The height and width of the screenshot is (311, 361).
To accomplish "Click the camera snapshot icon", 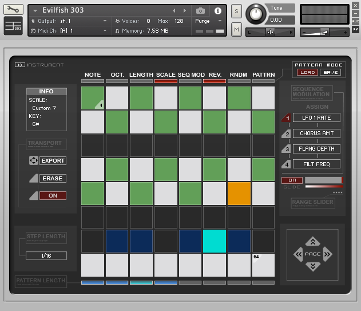I will 200,11.
